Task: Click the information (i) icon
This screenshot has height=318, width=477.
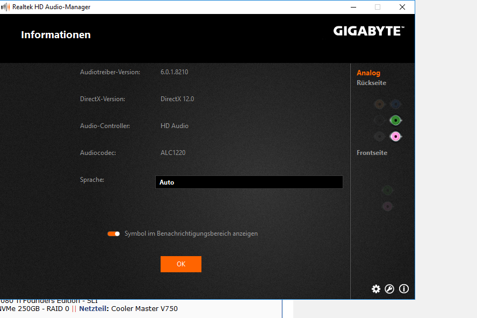Action: [404, 289]
